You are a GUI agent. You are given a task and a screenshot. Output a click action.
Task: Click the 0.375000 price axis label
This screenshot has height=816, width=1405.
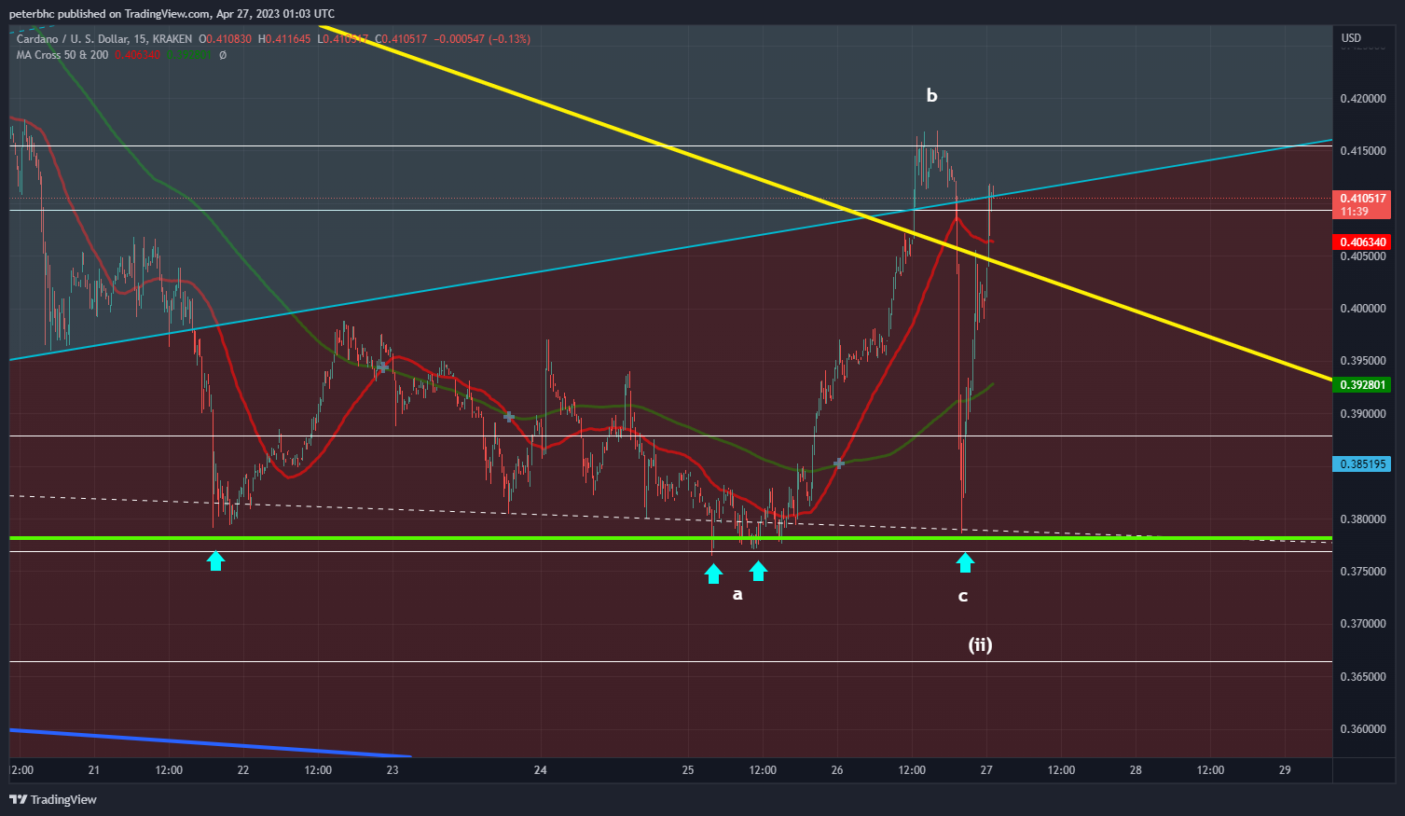pos(1363,572)
